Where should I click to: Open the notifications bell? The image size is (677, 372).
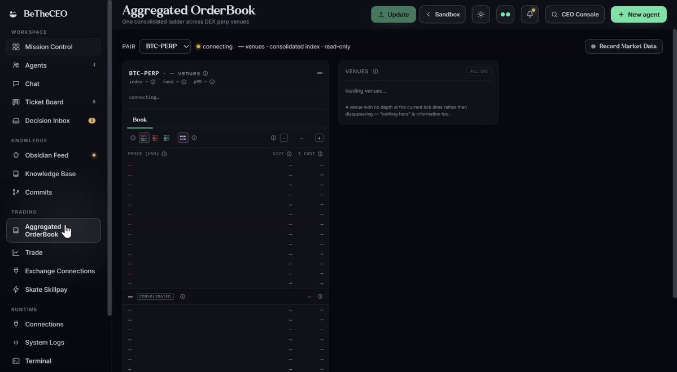(530, 14)
